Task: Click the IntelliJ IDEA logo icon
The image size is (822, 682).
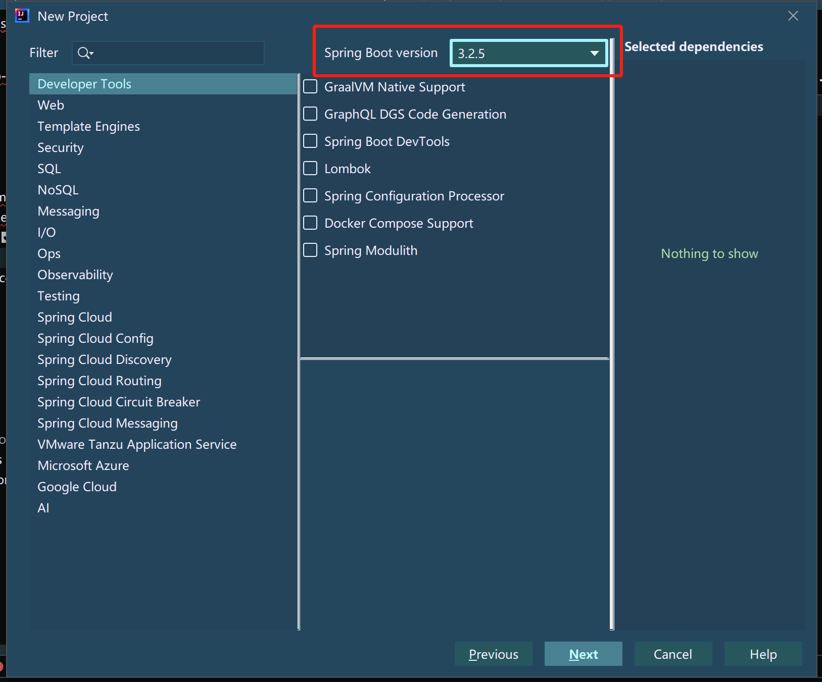Action: click(22, 16)
